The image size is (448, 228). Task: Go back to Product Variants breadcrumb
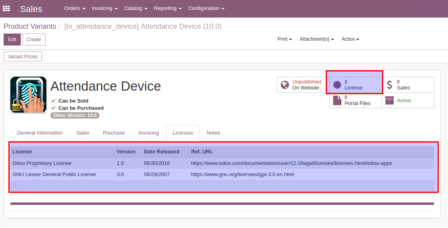click(30, 26)
